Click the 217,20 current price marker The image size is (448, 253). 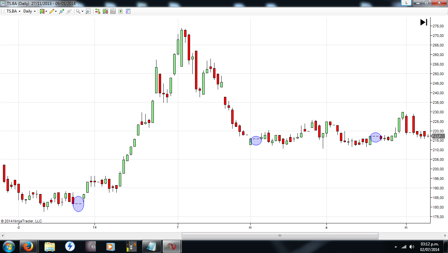pos(438,136)
